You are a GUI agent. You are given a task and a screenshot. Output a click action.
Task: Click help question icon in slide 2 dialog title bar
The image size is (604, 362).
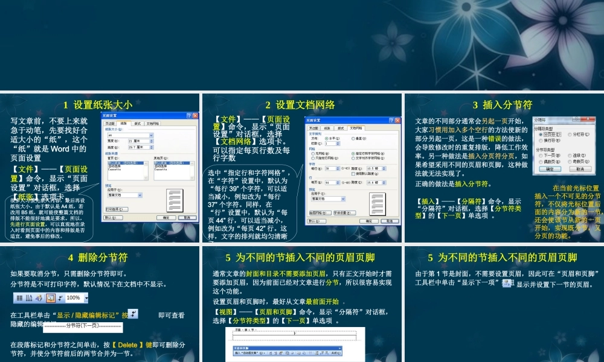pyautogui.click(x=391, y=121)
